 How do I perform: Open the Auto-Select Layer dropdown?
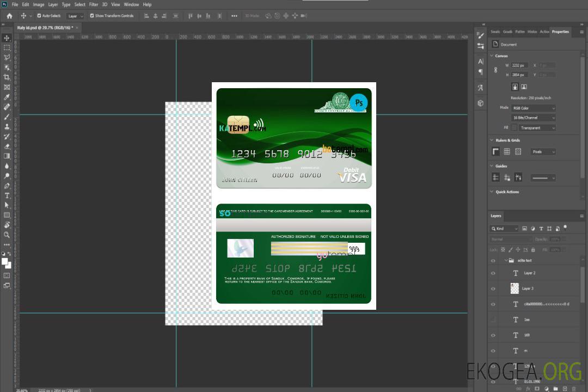[75, 16]
